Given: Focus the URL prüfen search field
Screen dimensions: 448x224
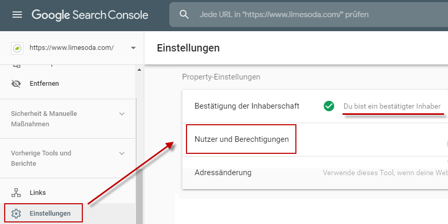Looking at the screenshot, I should (x=313, y=15).
